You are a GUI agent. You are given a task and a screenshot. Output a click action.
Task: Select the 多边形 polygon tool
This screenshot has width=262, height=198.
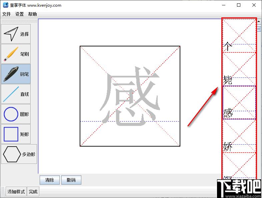[x=19, y=154]
